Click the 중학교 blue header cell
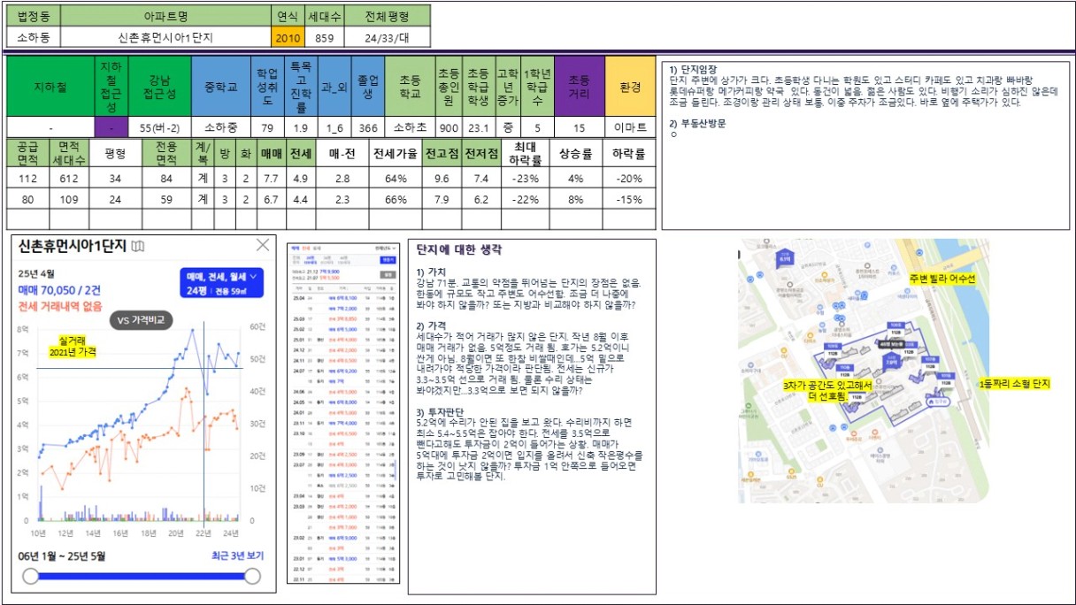The width and height of the screenshot is (1076, 605). [x=221, y=87]
